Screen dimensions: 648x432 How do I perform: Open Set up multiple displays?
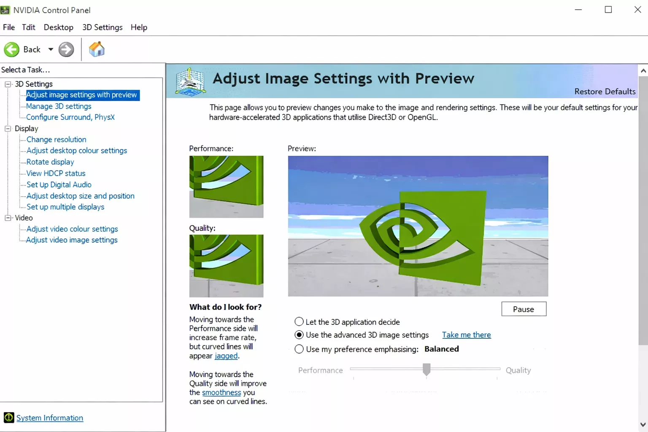tap(65, 207)
